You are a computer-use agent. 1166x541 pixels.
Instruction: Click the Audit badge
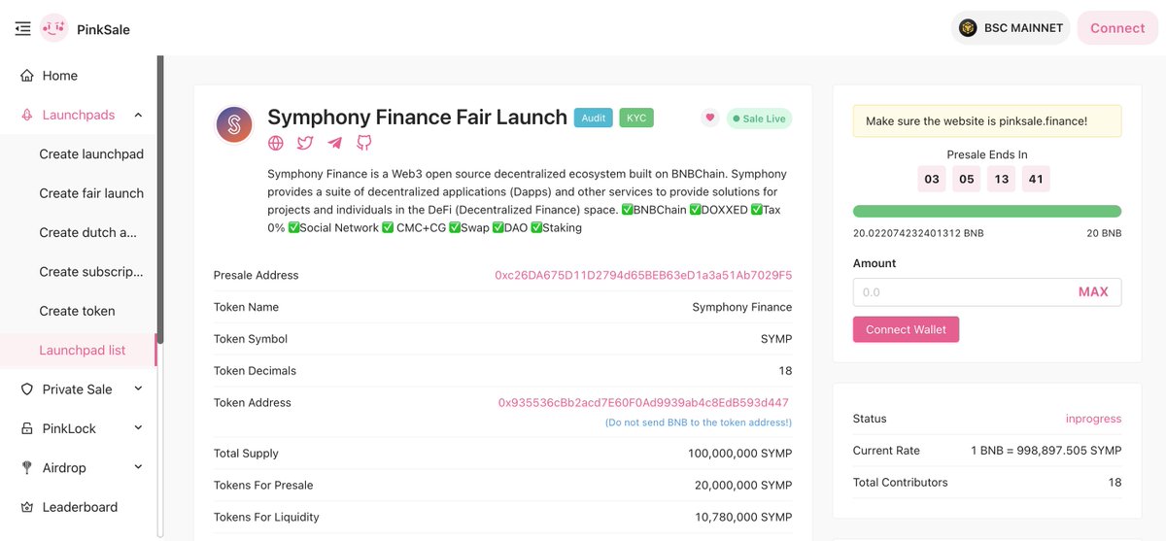(593, 118)
